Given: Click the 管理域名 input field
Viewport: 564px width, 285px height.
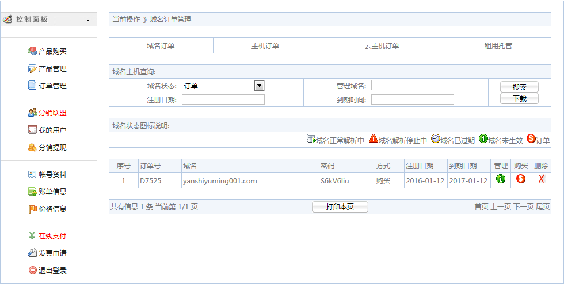Looking at the screenshot, I should [412, 86].
